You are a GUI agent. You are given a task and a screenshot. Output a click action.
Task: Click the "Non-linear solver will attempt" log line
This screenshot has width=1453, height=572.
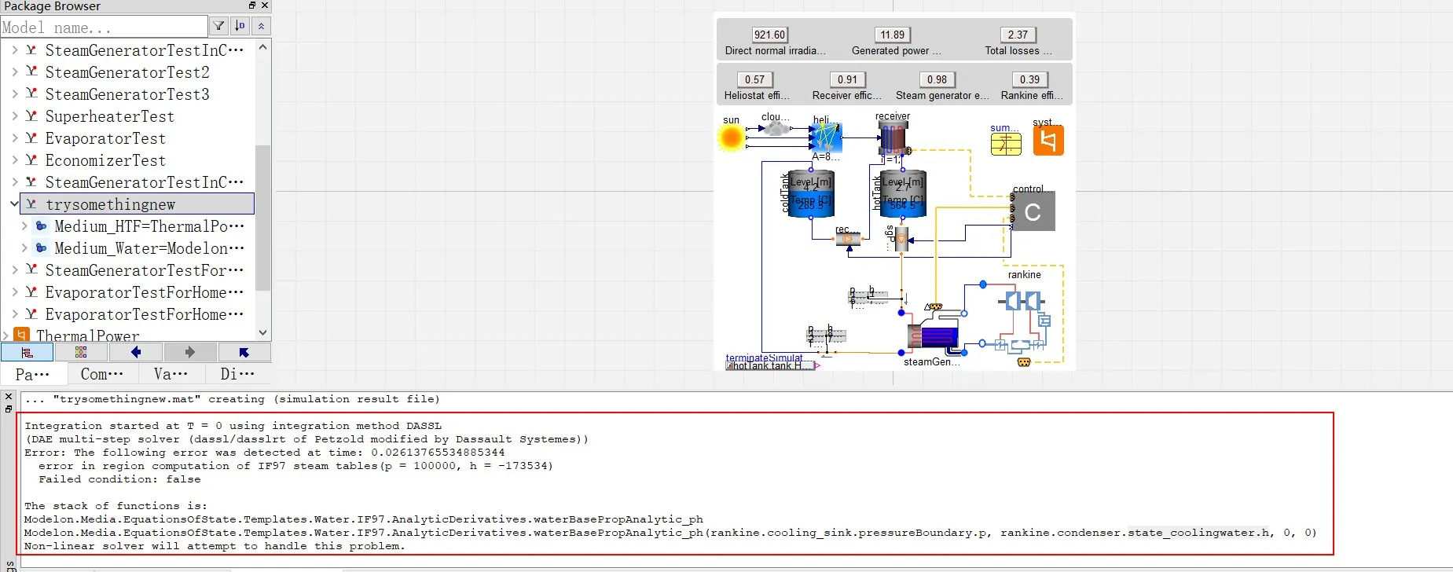pyautogui.click(x=215, y=546)
